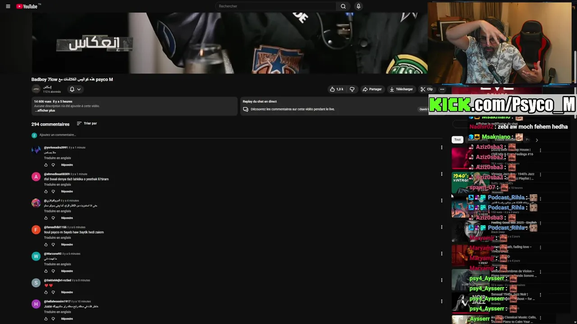Click the main video player area
The width and height of the screenshot is (577, 324).
tap(229, 43)
